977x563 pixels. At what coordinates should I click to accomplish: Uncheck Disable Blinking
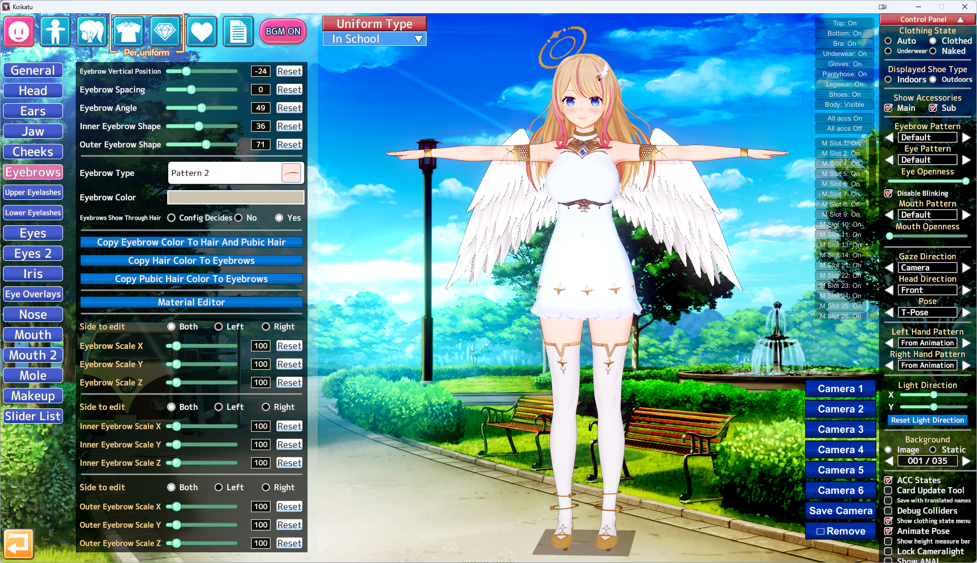click(889, 193)
